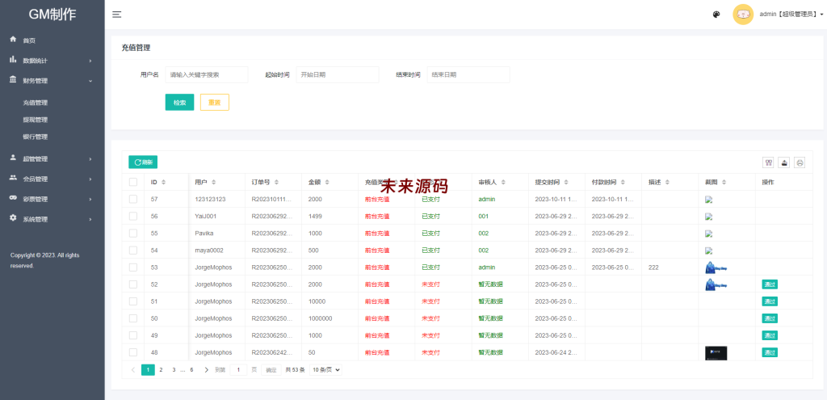Sort by the 提交时间 column arrows
827x400 pixels.
point(566,182)
